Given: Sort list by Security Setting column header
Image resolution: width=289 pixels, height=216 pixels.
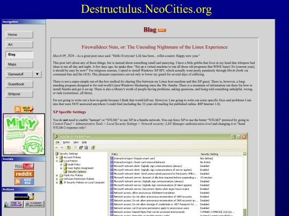Looking at the screenshot, I should [x=217, y=154].
